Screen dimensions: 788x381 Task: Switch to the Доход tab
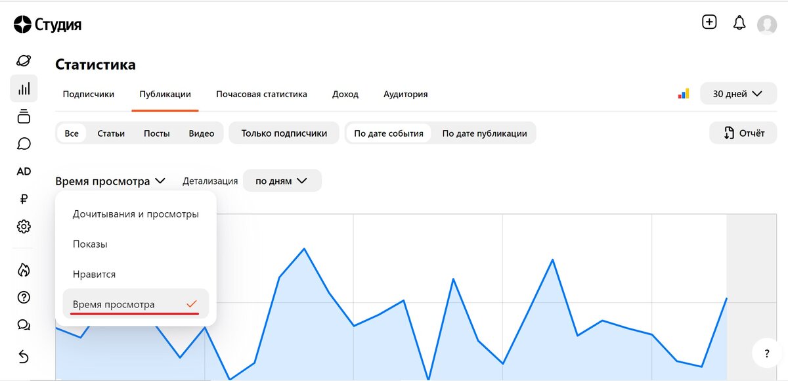tap(345, 94)
